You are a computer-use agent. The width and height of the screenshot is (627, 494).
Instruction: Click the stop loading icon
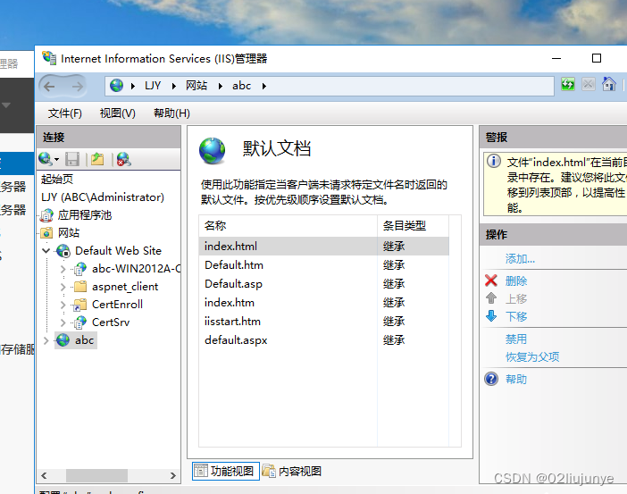pos(589,84)
